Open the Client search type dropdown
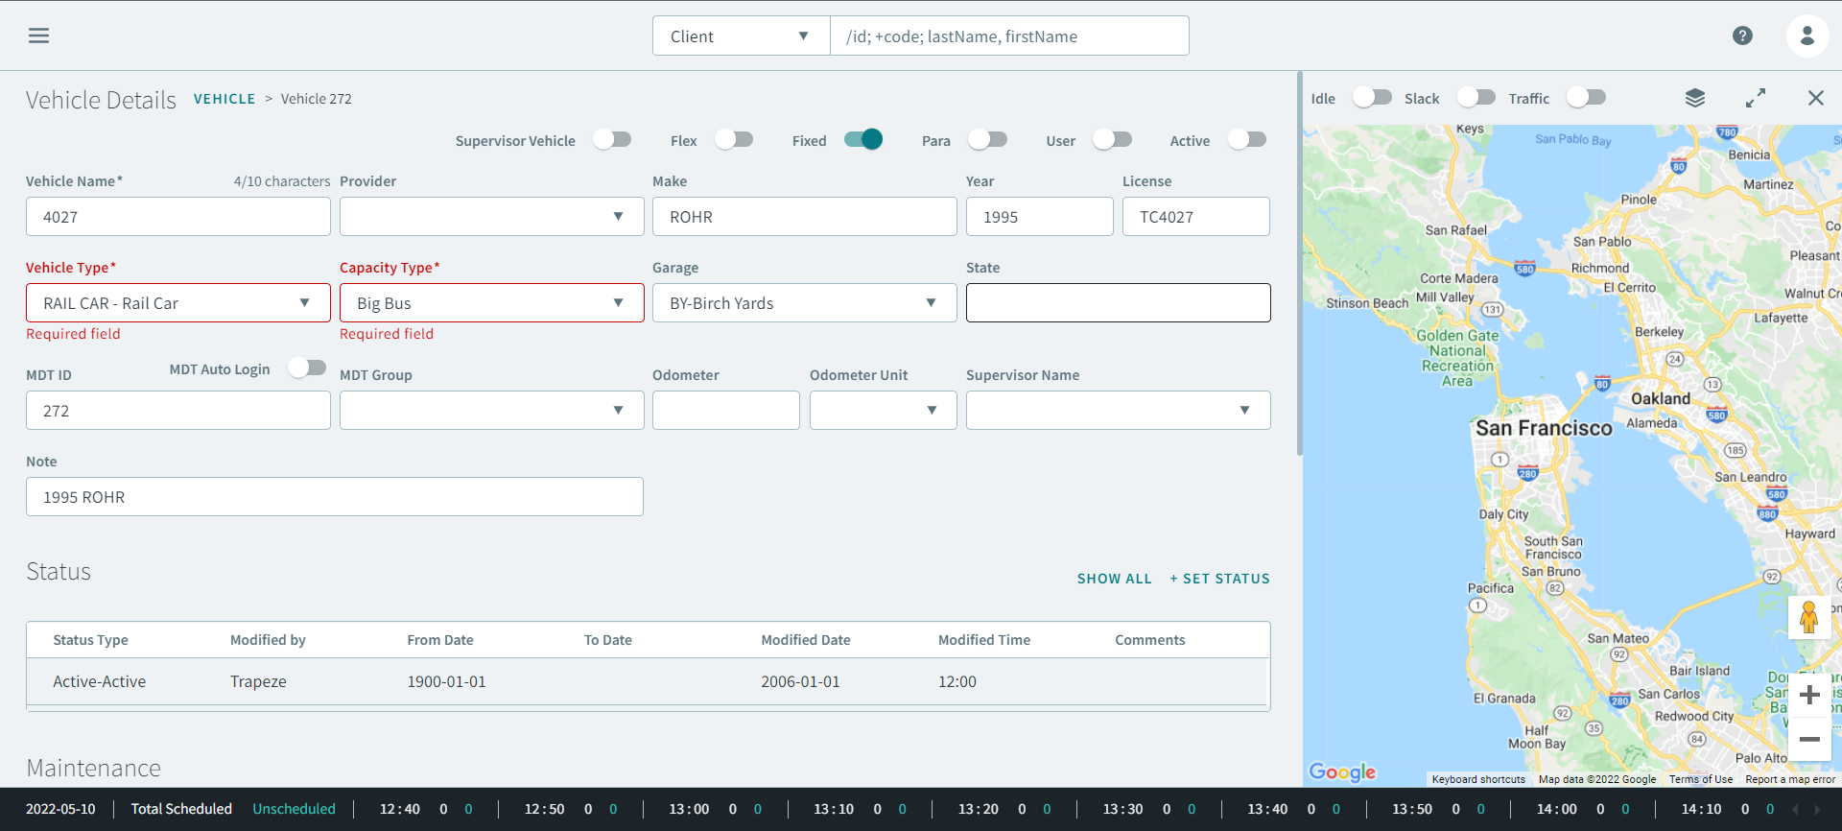This screenshot has height=831, width=1842. point(741,36)
